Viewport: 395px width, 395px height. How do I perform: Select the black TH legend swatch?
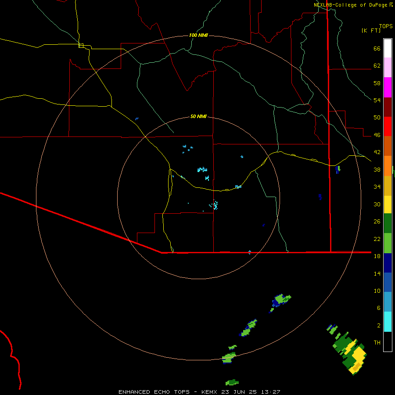pyautogui.click(x=388, y=341)
